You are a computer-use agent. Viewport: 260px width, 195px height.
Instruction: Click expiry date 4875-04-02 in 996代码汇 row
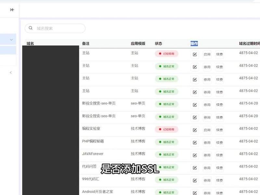coord(248,179)
